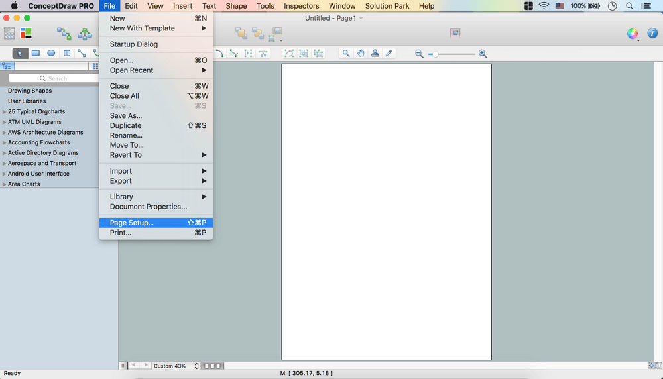This screenshot has height=379, width=663.
Task: Expand 25 Typical Orgcharts library
Action: [5, 112]
